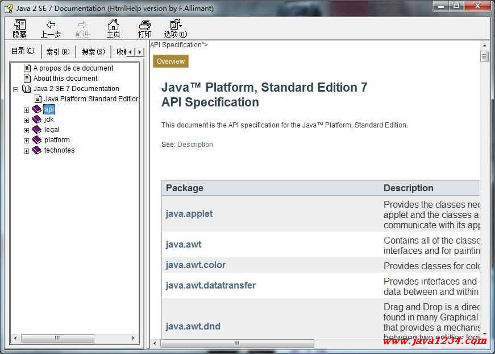Screen dimensions: 495x354
Task: Open the Description link
Action: (x=195, y=145)
